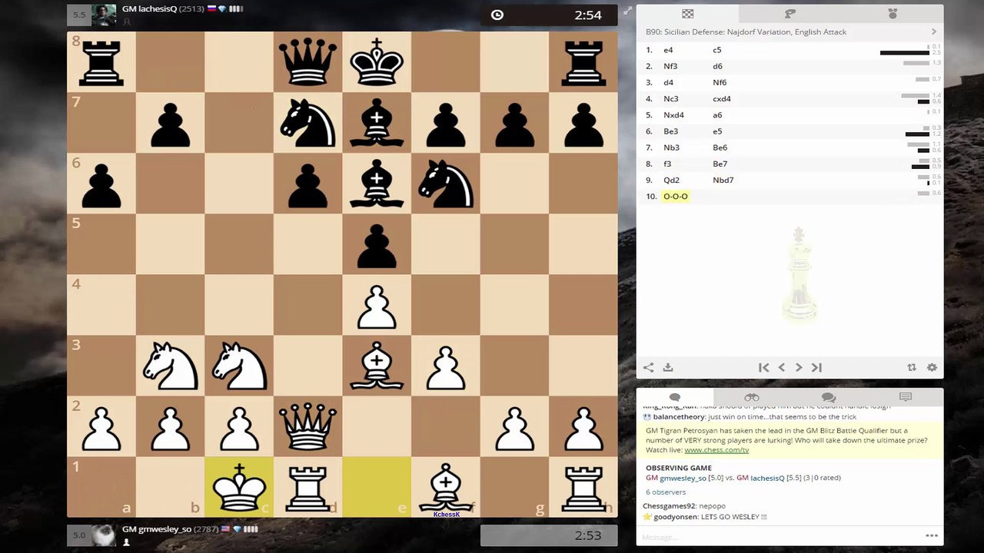Click GM lachesisQ player name

(149, 9)
